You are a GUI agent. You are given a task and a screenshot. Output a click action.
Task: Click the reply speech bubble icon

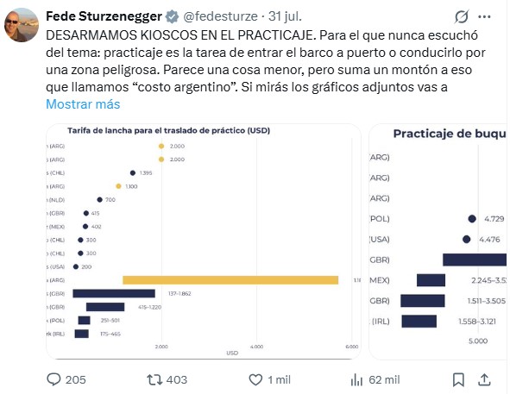[54, 379]
